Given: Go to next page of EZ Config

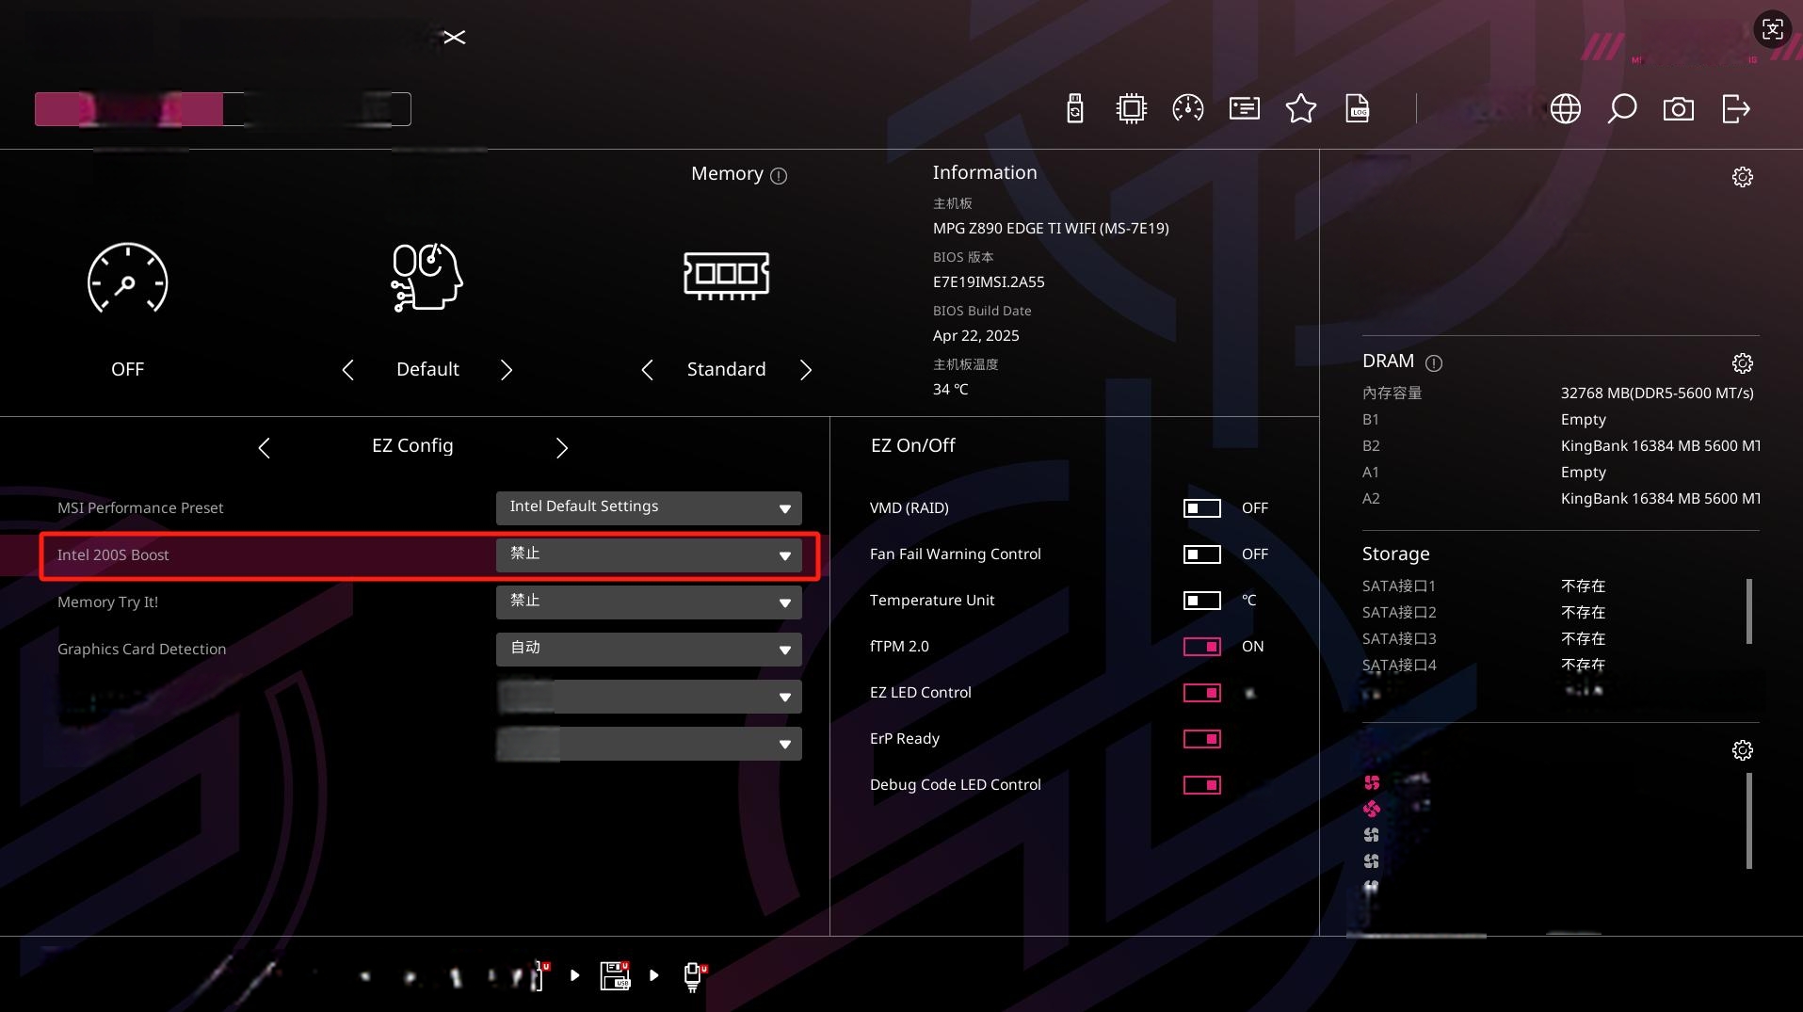Looking at the screenshot, I should [x=562, y=448].
